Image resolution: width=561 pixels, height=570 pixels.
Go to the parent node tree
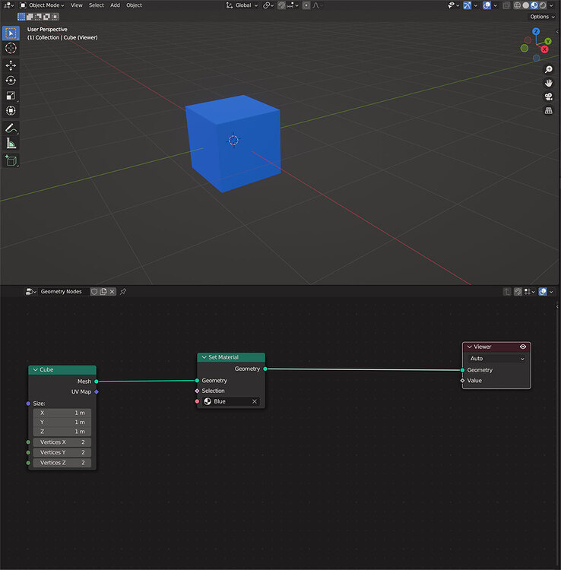pos(507,292)
